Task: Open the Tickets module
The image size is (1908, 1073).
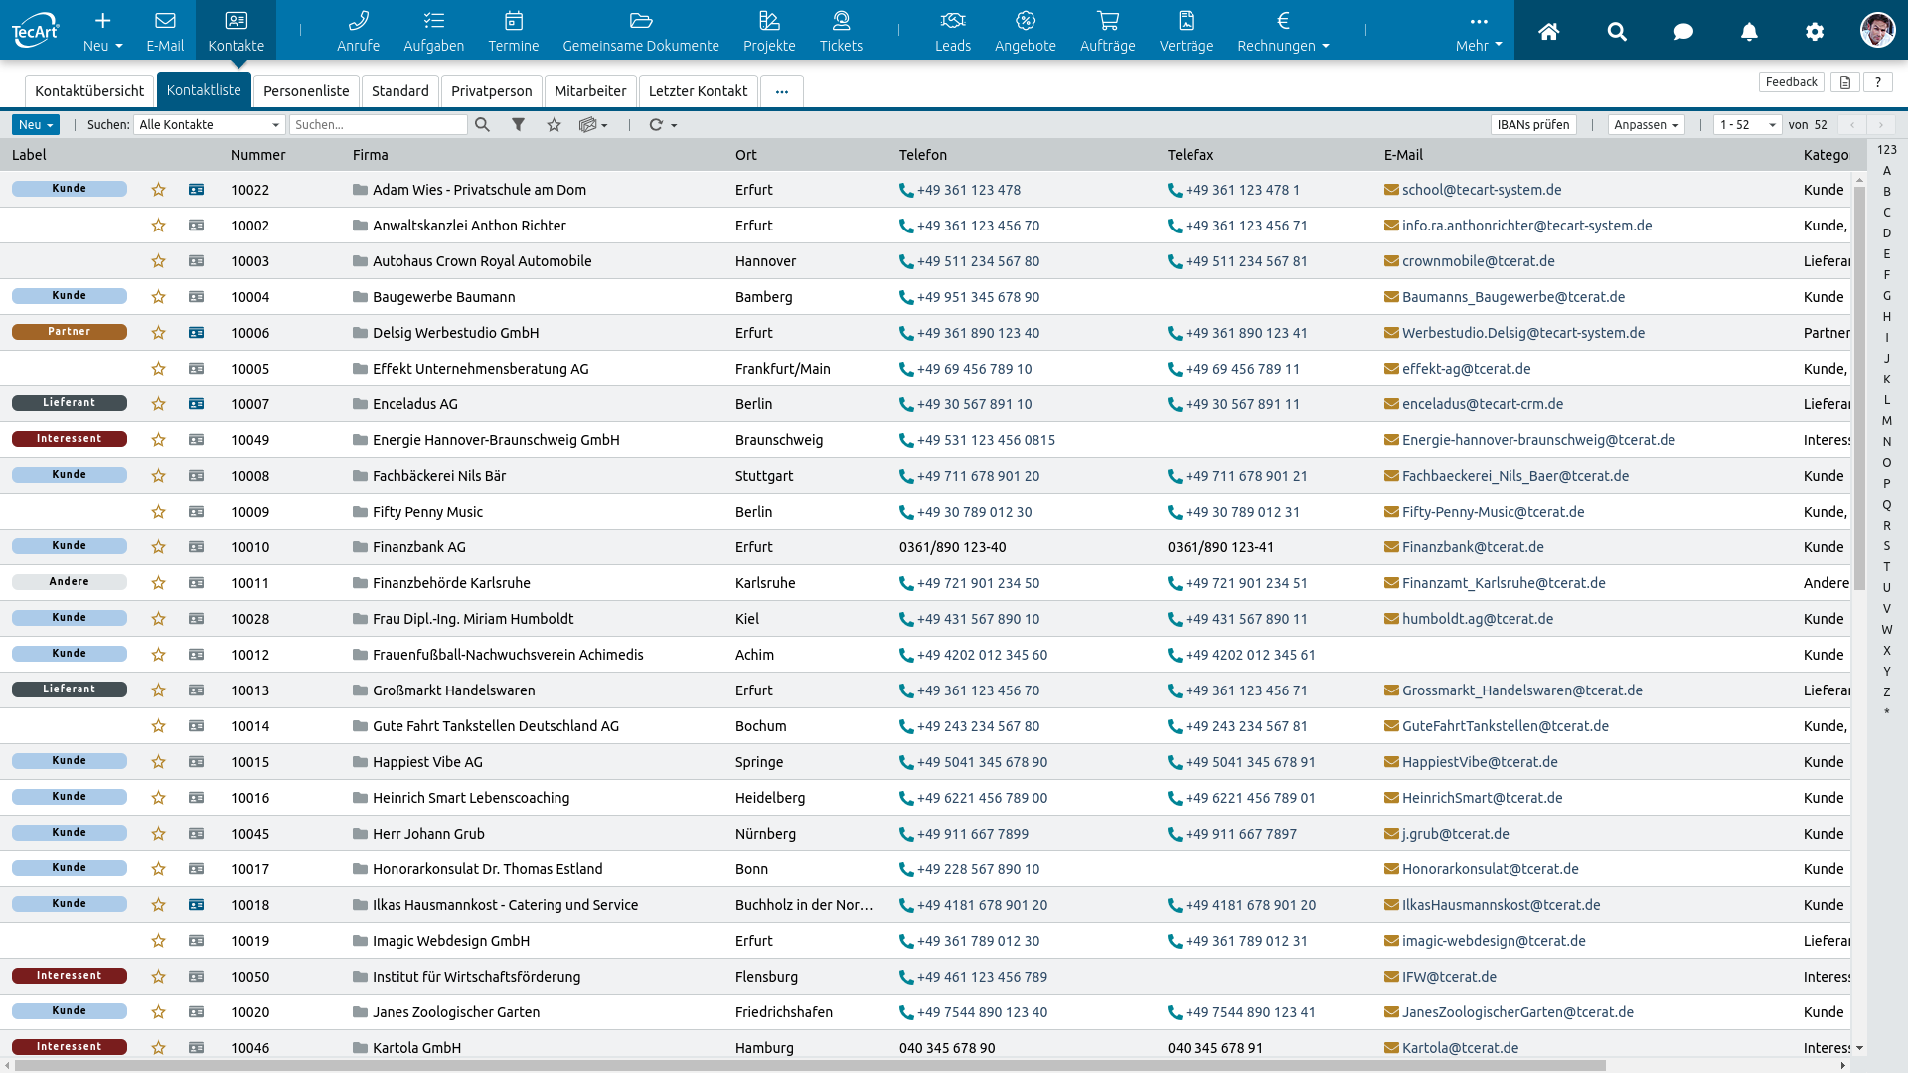Action: 841,30
